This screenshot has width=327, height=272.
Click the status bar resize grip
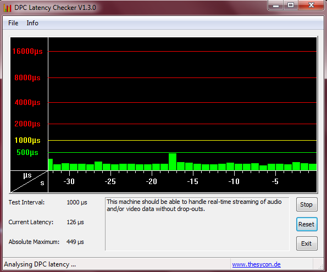pos(320,265)
